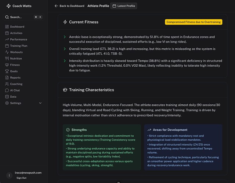Image resolution: width=235 pixels, height=183 pixels.
Task: Click the Goals trophy icon
Action: [7, 71]
